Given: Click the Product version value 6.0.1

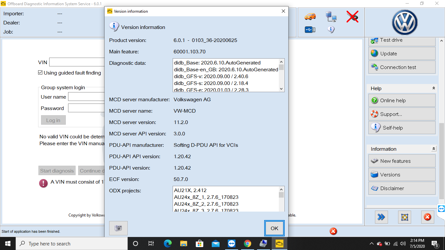Looking at the screenshot, I should click(205, 40).
